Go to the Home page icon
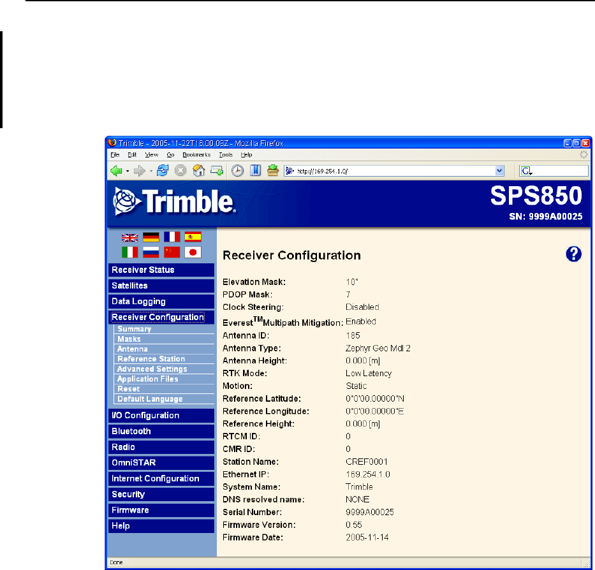This screenshot has height=570, width=595. [x=198, y=171]
